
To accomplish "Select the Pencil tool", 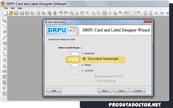I will tap(4, 38).
